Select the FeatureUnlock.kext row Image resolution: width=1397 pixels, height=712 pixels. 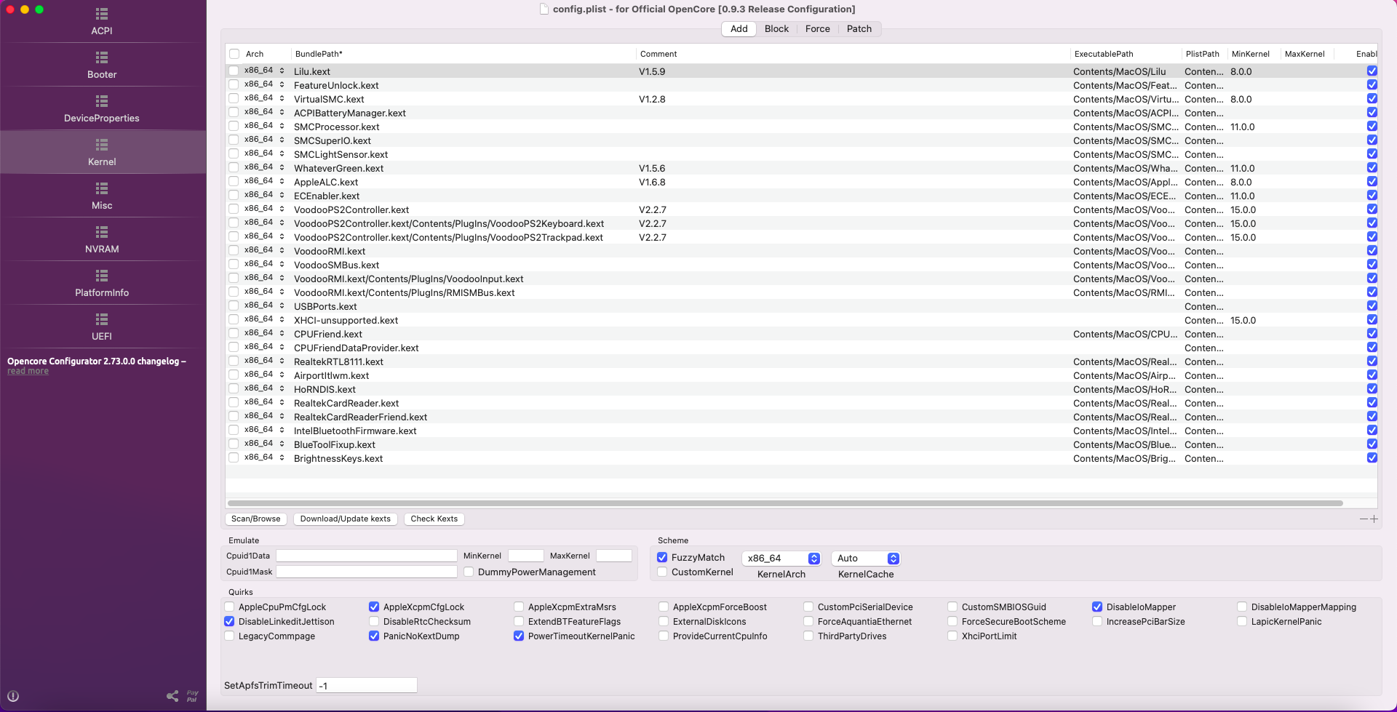tap(801, 85)
